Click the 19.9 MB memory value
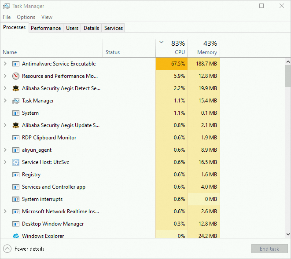Viewport: 291px width, 259px height. click(208, 88)
